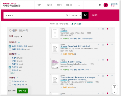Click citation icon for Transactions of the Kansas Academy

point(99,76)
